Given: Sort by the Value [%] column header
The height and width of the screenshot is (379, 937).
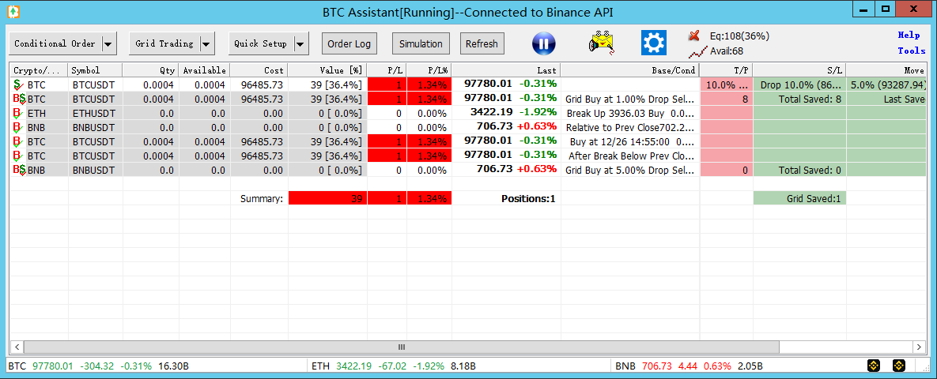Looking at the screenshot, I should pos(327,70).
